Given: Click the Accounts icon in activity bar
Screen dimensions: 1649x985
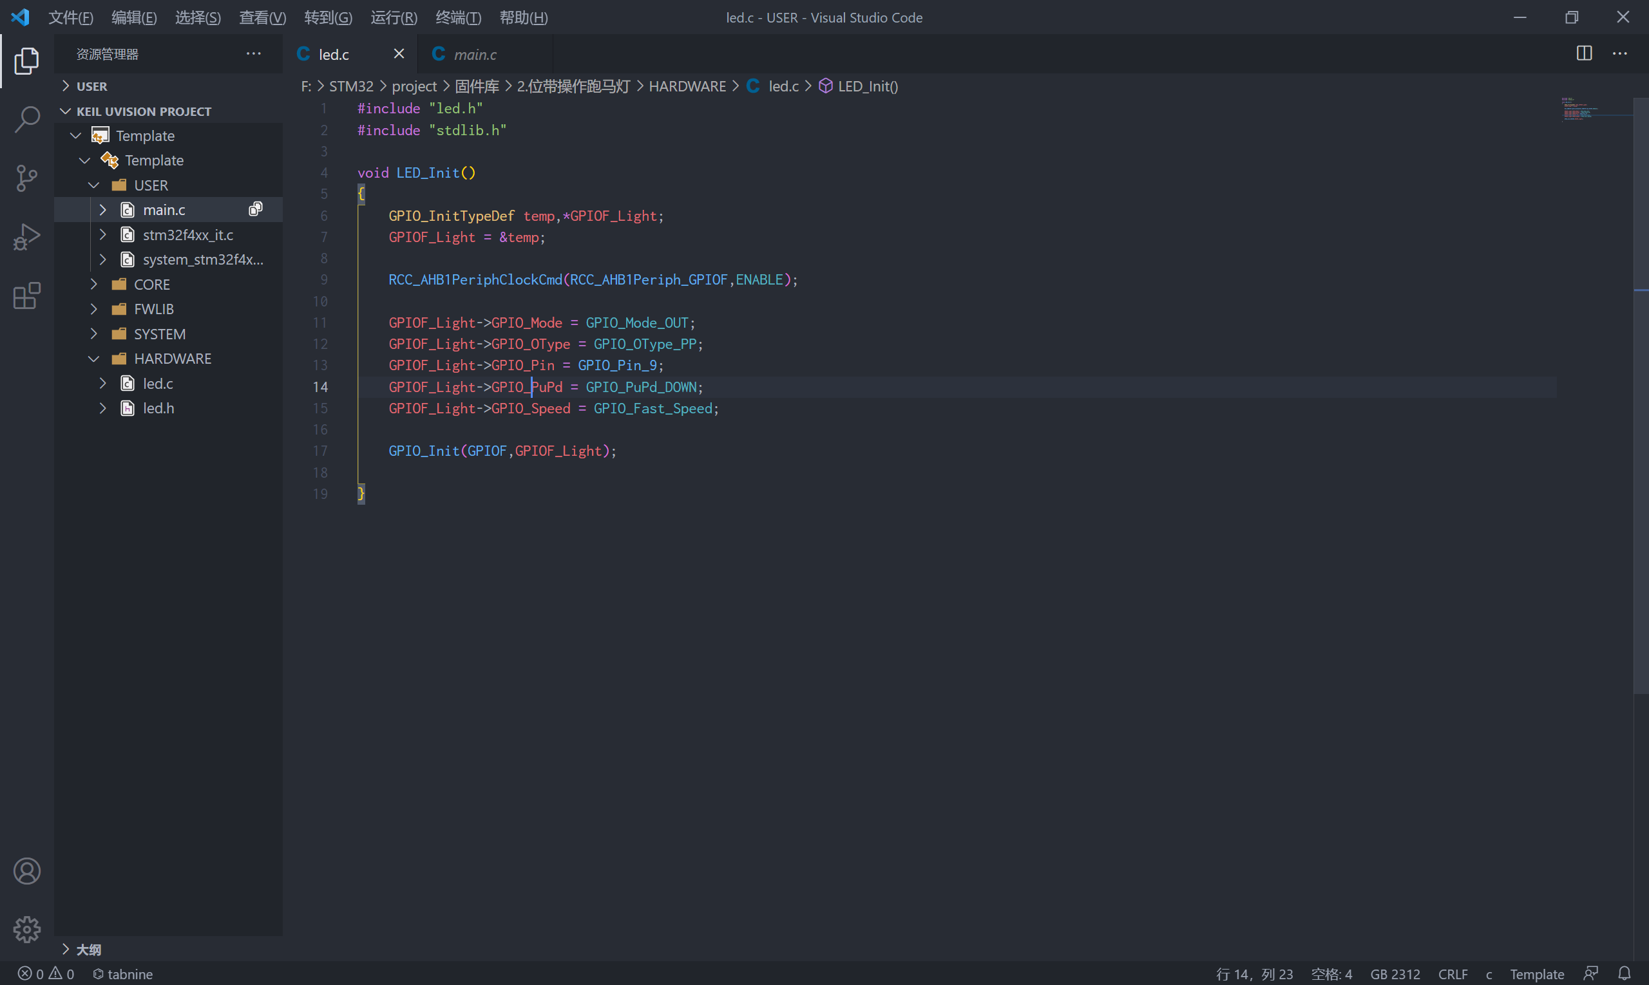Looking at the screenshot, I should tap(26, 871).
